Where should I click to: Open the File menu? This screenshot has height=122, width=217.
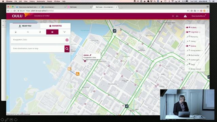pyautogui.click(x=16, y=1)
